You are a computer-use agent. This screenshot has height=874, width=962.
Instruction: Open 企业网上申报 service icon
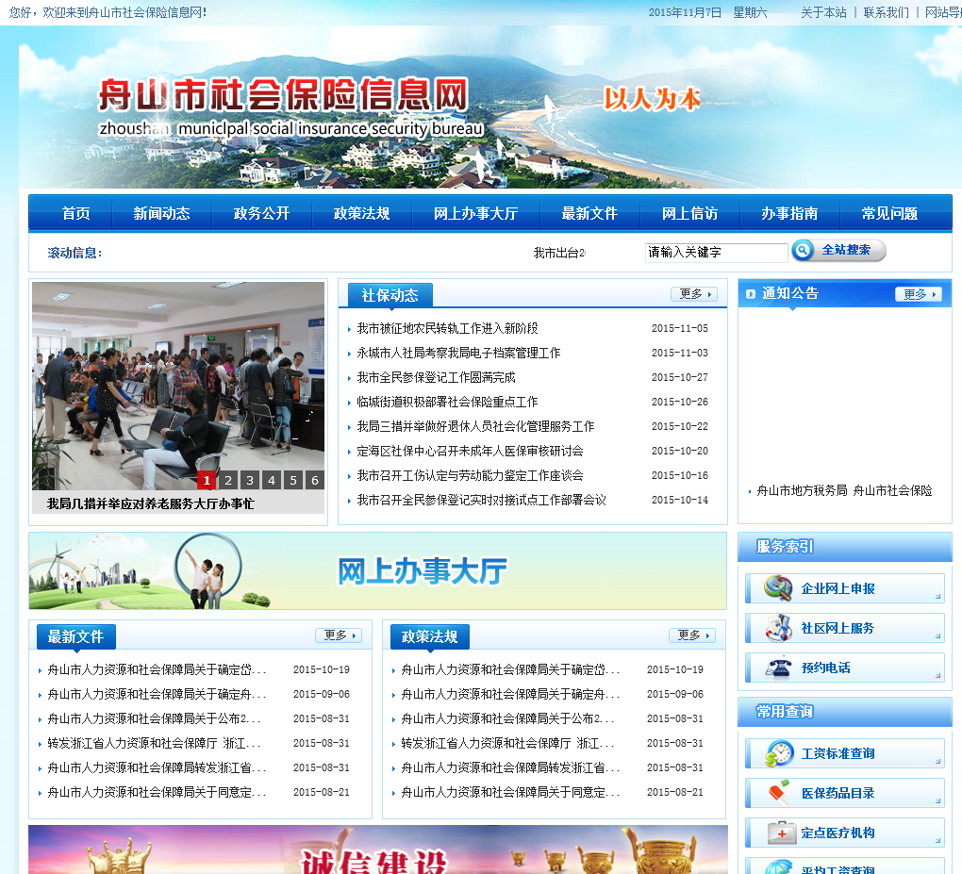click(777, 588)
